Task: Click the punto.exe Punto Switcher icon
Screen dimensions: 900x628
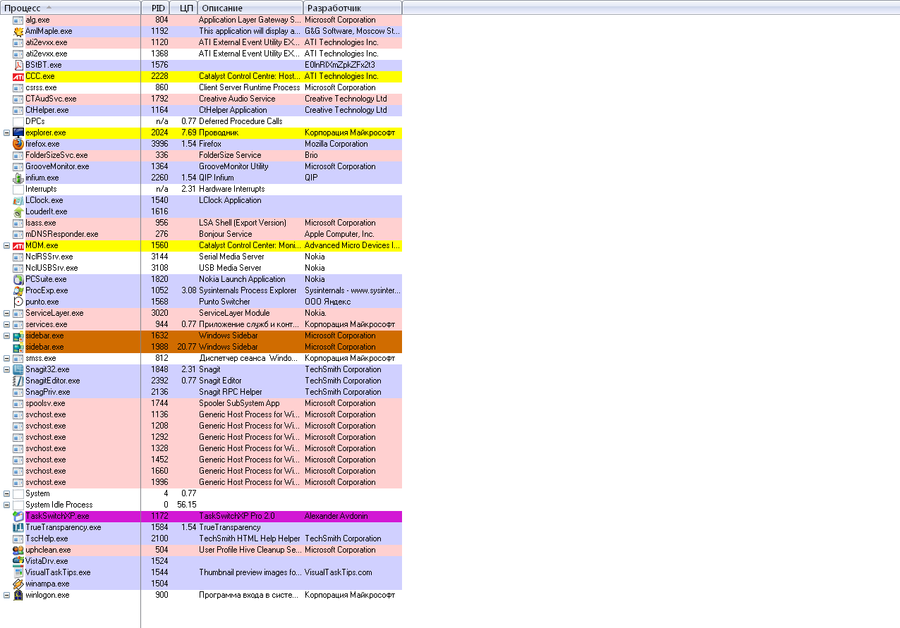Action: click(x=18, y=302)
